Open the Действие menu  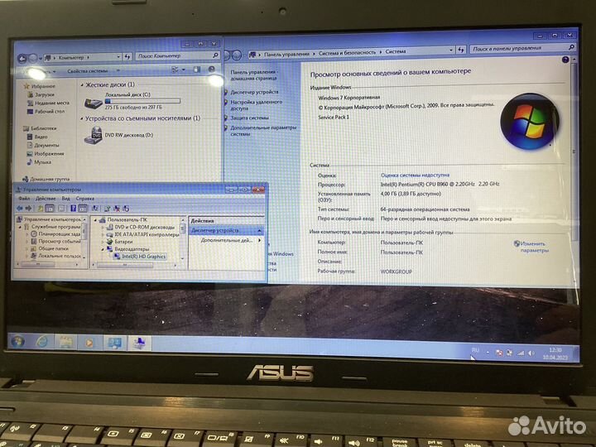point(46,199)
